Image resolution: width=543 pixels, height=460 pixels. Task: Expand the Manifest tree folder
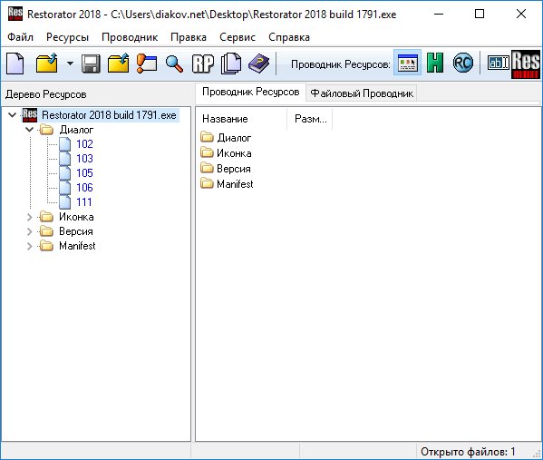click(29, 246)
